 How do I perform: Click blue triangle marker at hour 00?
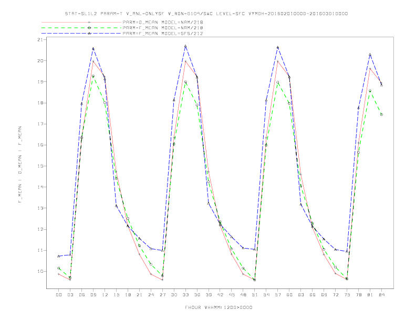[59, 256]
